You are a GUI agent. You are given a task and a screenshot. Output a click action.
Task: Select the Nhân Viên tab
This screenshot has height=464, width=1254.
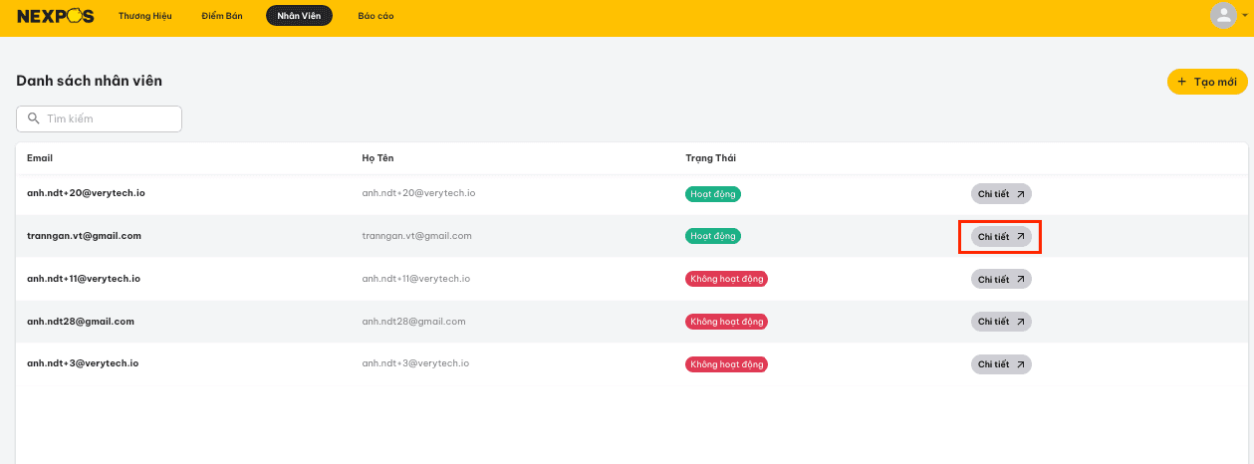coord(300,16)
